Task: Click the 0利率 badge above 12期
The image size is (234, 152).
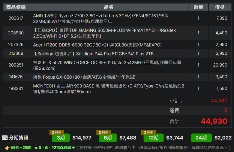Action: (x=148, y=132)
